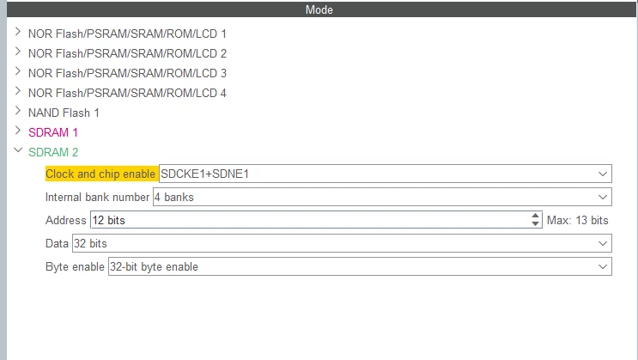Click the highlighted Clock and chip enable label

100,174
